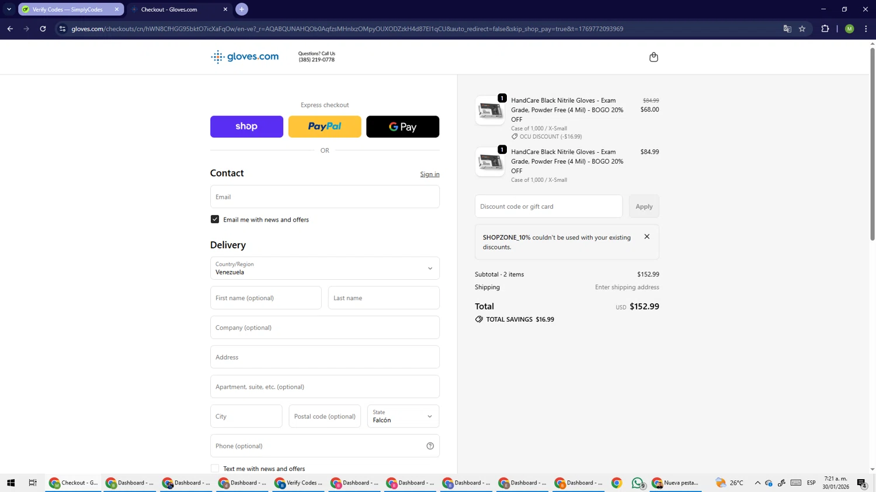Viewport: 876px width, 492px height.
Task: Open the Google Translate page icon
Action: point(787,29)
